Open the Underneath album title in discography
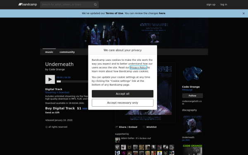Viewport: 248px width, 155px height. pos(188,138)
